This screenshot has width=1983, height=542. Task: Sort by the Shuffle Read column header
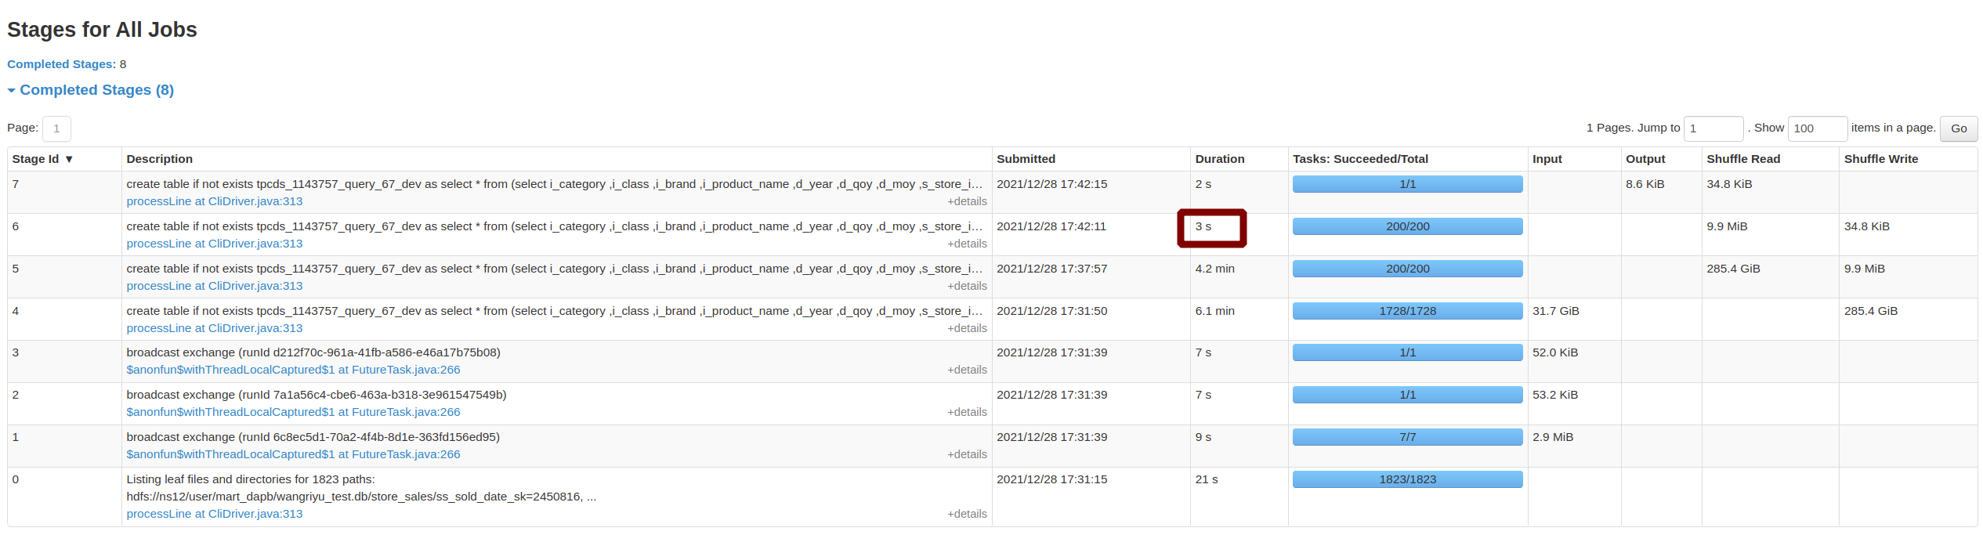pyautogui.click(x=1743, y=159)
